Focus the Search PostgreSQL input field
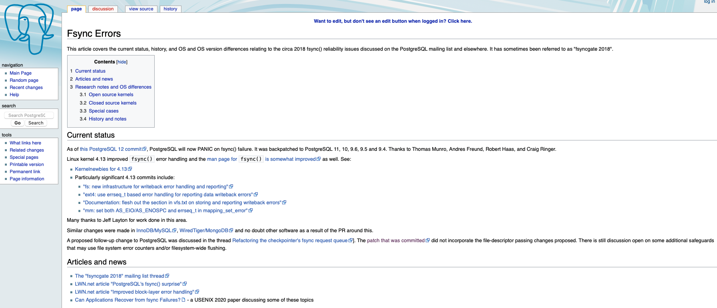Viewport: 717px width, 308px height. [x=29, y=115]
